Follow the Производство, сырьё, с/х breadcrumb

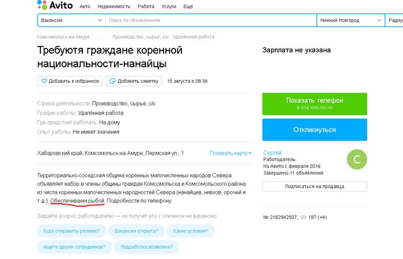tap(140, 37)
